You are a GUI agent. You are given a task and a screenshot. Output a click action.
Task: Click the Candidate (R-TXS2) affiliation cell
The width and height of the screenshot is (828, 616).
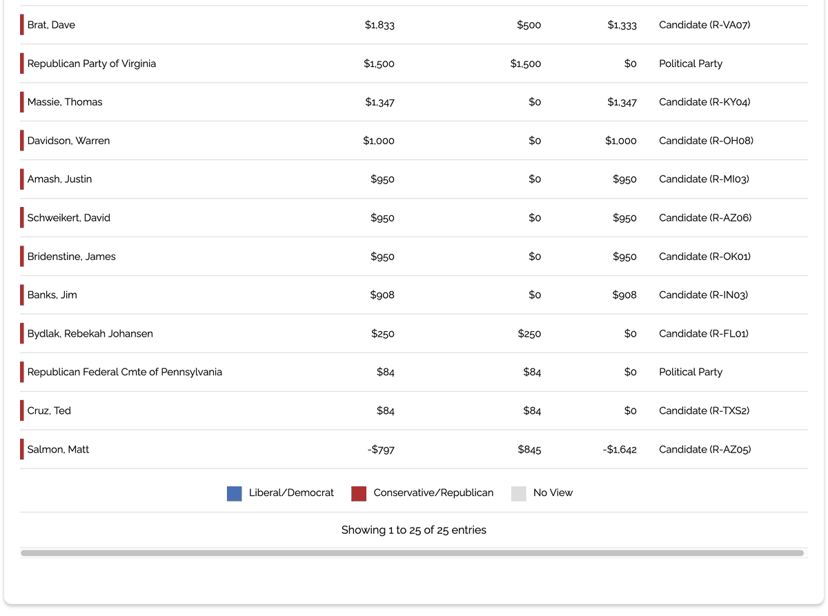[704, 411]
